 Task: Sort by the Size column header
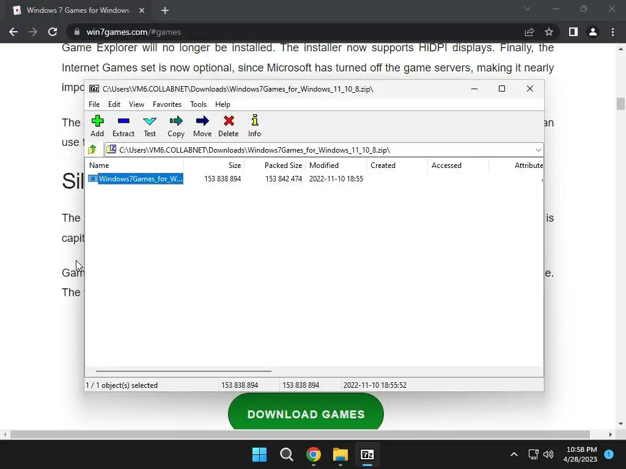click(214, 165)
